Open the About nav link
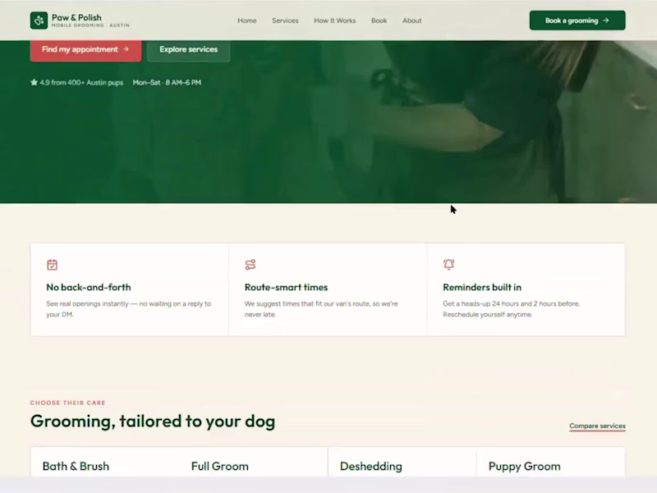 pyautogui.click(x=412, y=21)
